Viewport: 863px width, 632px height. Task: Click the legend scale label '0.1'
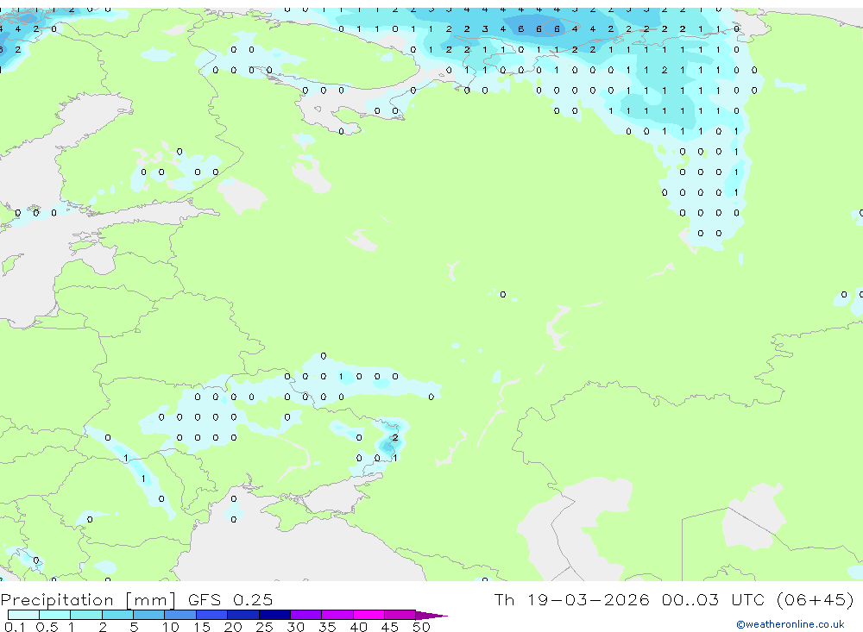15,627
